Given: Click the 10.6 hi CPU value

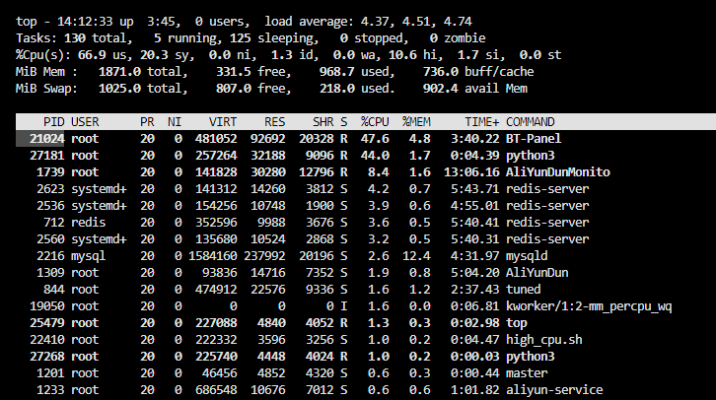Looking at the screenshot, I should 402,55.
